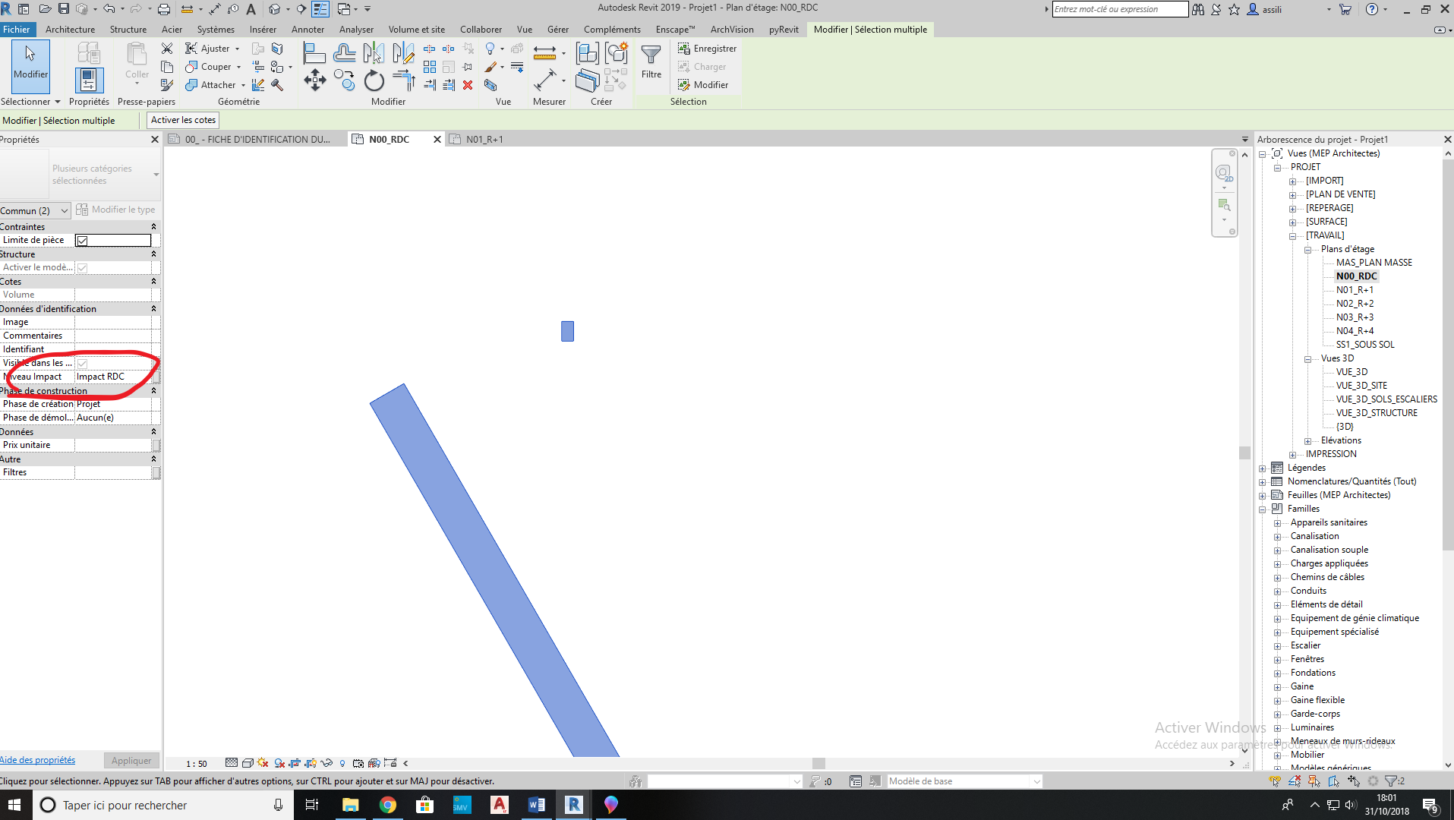Switch to the N01_R+1 view tab
The width and height of the screenshot is (1454, 820).
(x=484, y=140)
